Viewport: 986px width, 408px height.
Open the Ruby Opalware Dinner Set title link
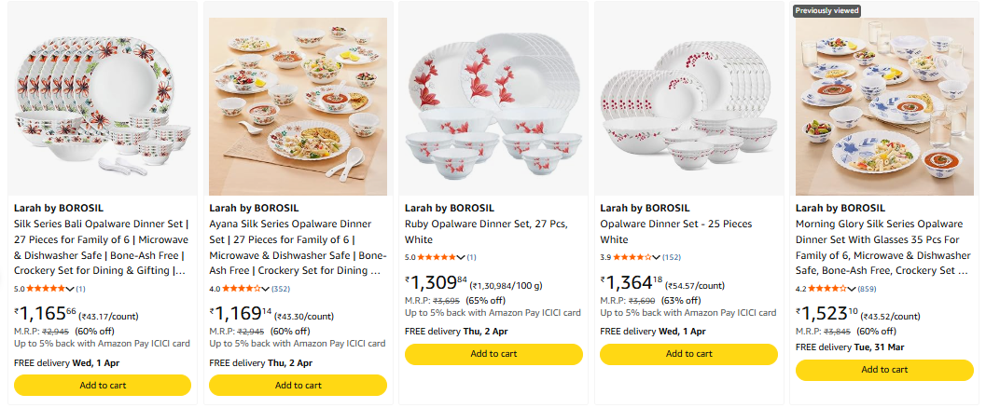[x=485, y=231]
